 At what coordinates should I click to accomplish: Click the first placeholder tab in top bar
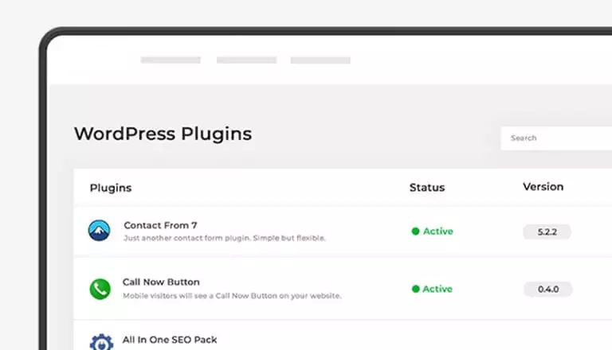pyautogui.click(x=171, y=60)
